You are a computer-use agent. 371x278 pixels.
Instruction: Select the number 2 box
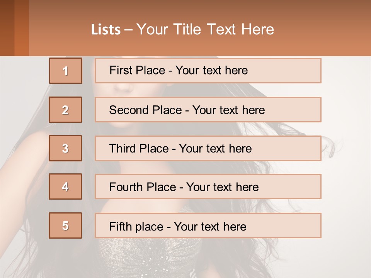(65, 110)
